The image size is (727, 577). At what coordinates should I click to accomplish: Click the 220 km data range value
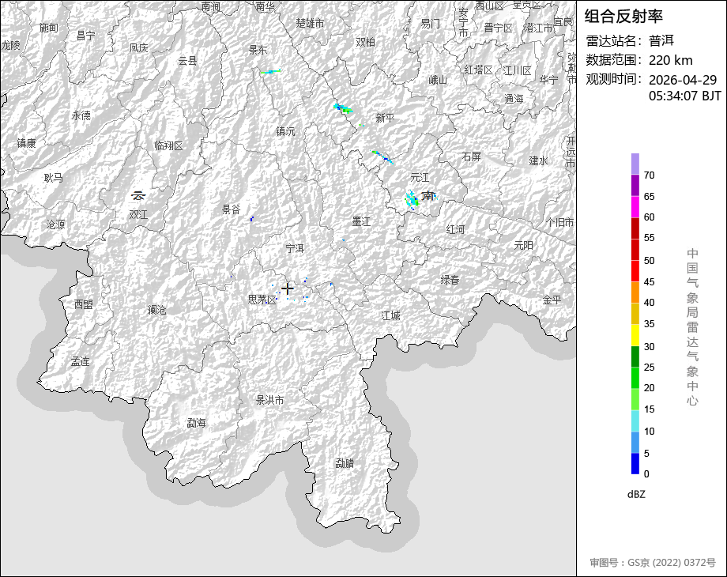670,60
